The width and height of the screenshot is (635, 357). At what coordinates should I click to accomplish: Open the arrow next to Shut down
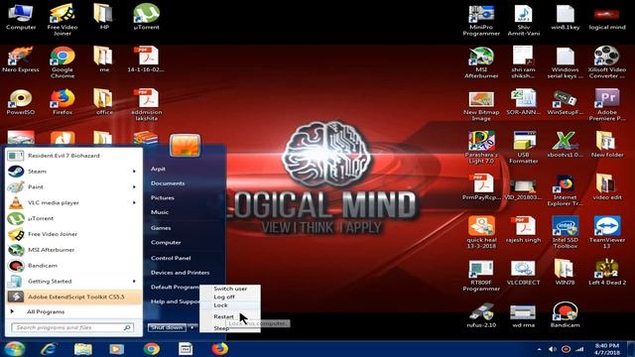coord(192,327)
